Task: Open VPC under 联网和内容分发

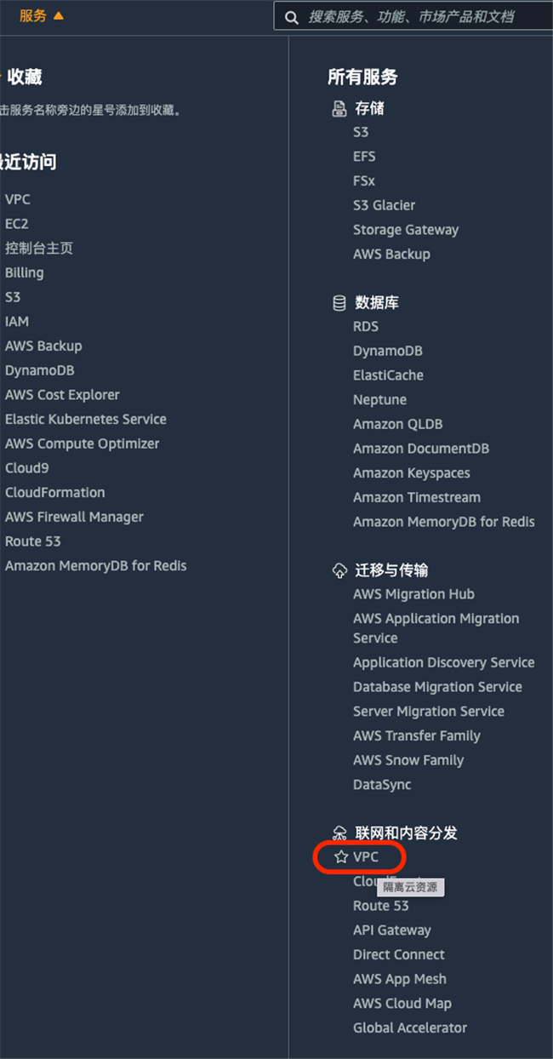Action: [x=366, y=857]
